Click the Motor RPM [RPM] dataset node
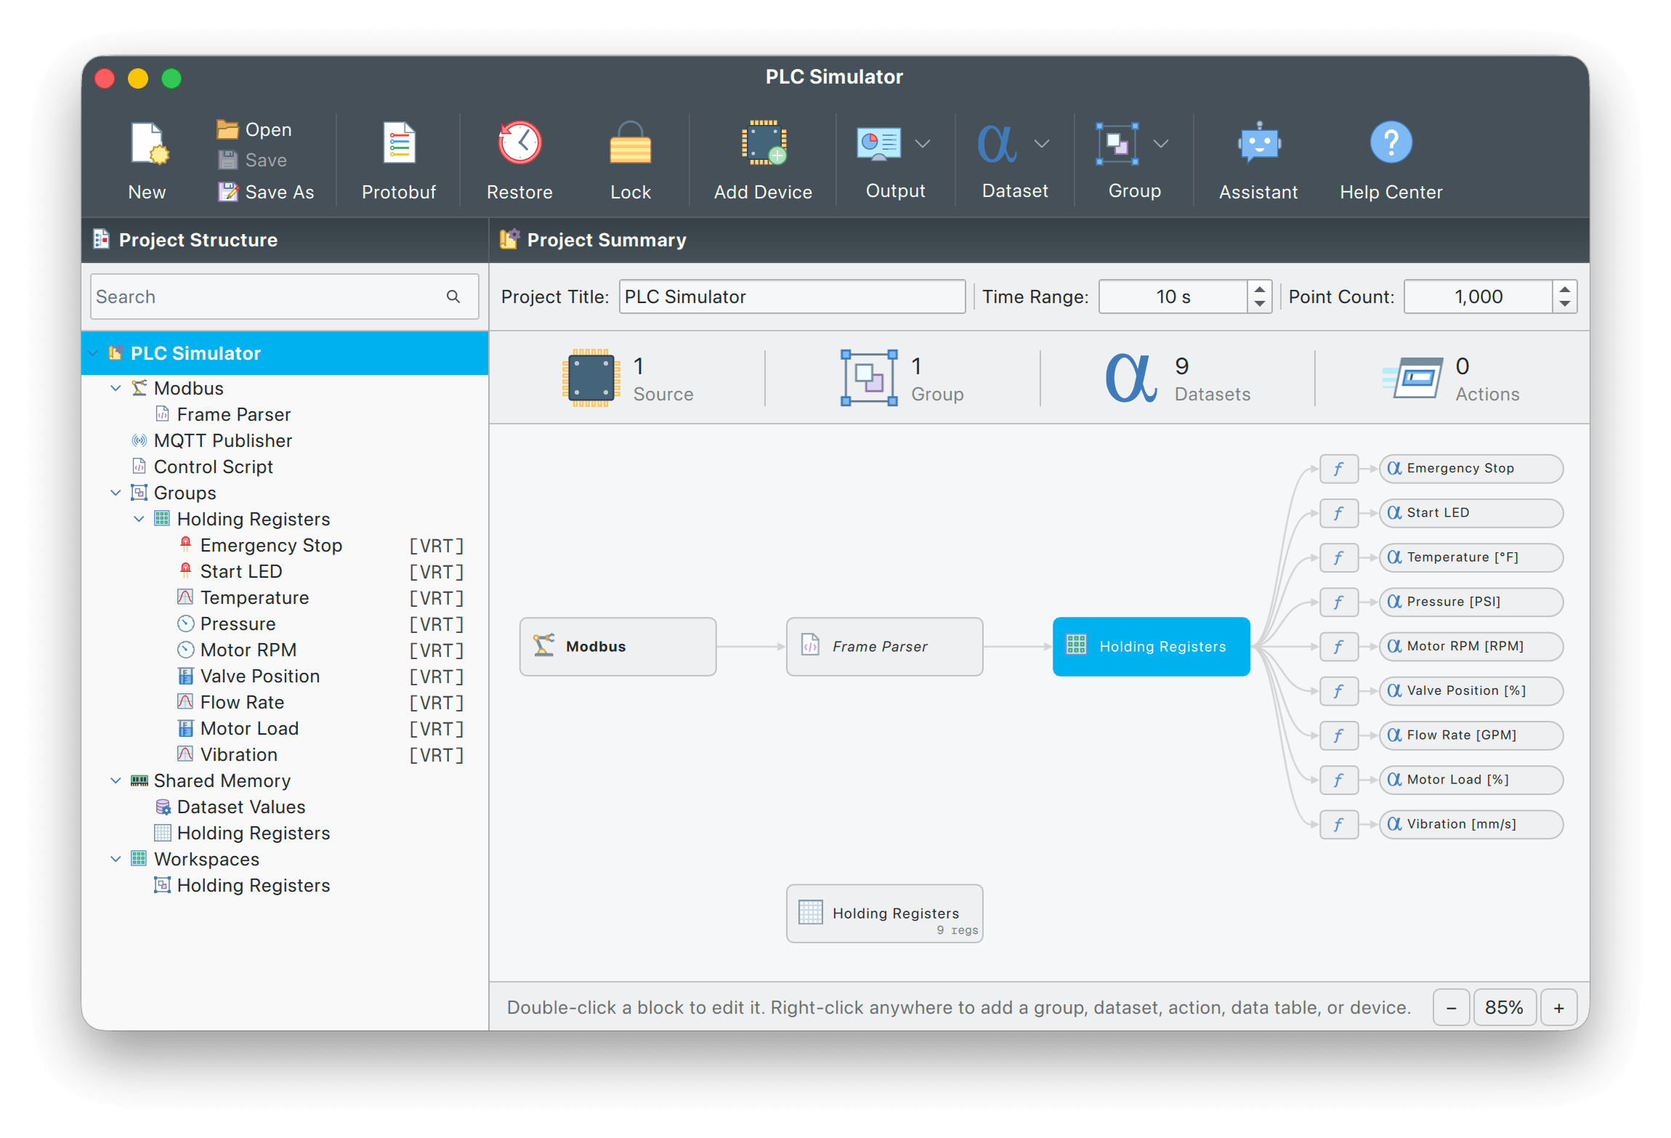Viewport: 1671px width, 1138px height. [x=1471, y=647]
